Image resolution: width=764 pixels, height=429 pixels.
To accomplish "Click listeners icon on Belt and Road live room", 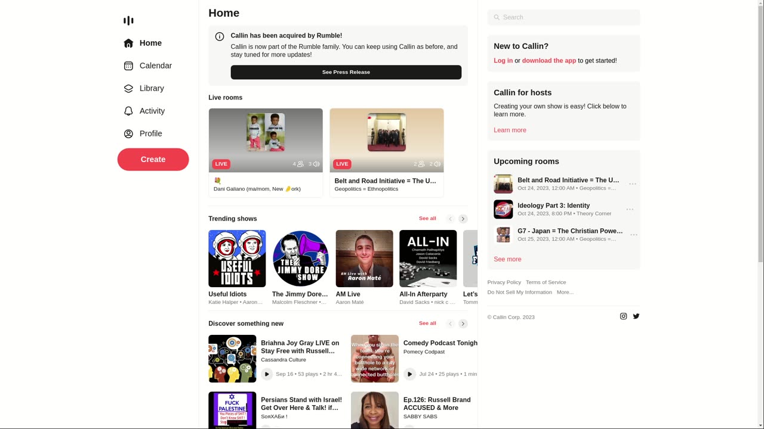I will coord(421,164).
